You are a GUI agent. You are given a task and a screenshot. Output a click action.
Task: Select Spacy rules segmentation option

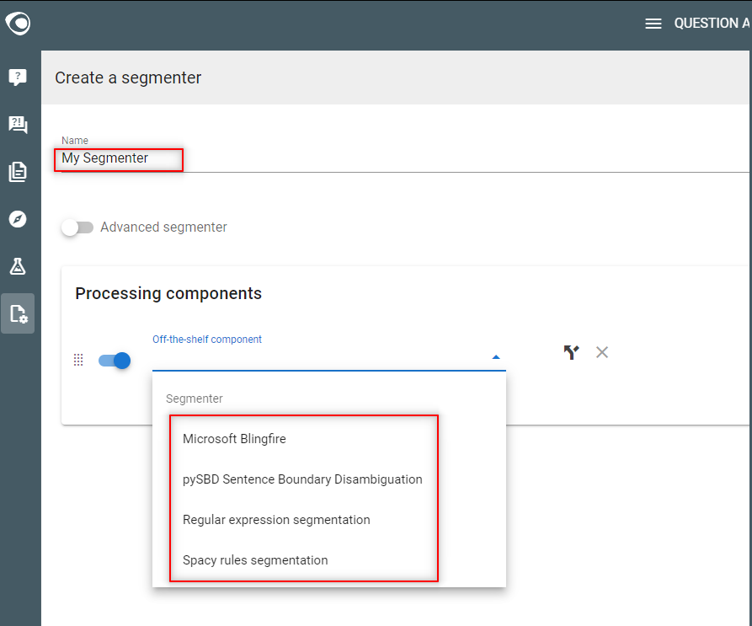255,559
